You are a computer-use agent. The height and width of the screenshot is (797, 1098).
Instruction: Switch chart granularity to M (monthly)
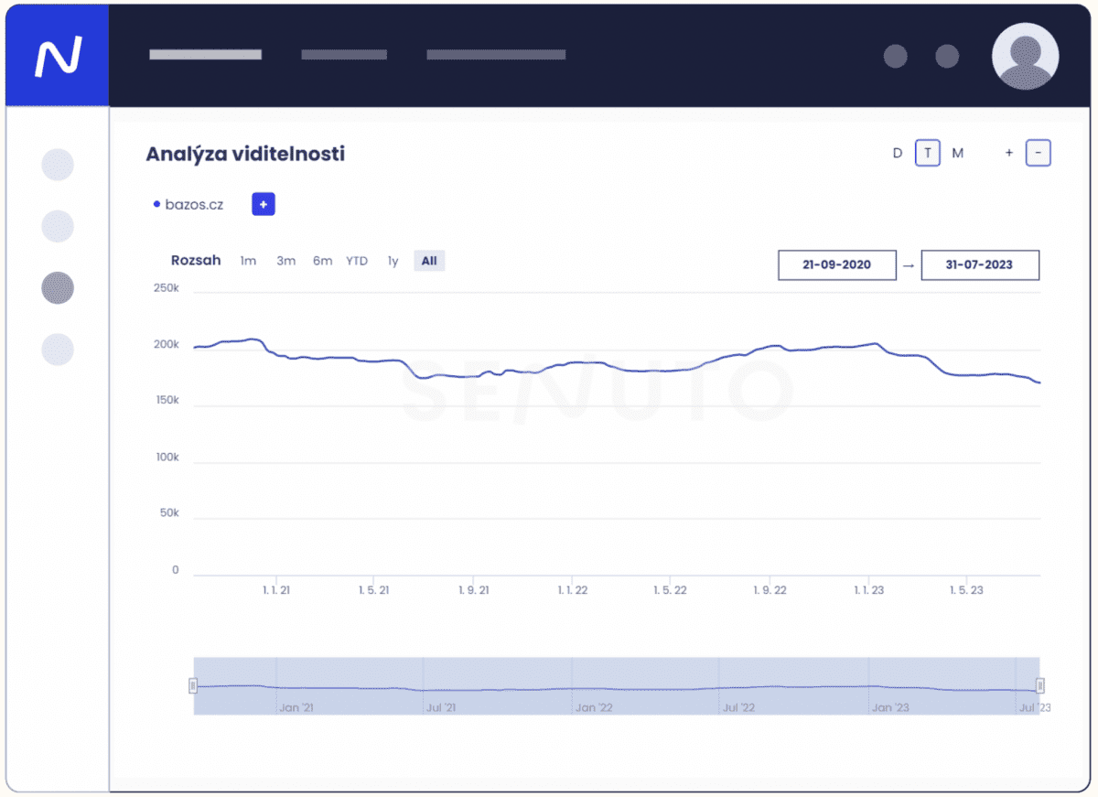(958, 153)
